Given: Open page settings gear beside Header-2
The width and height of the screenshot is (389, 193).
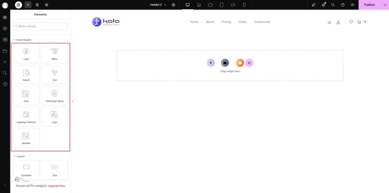Looking at the screenshot, I should [x=173, y=5].
